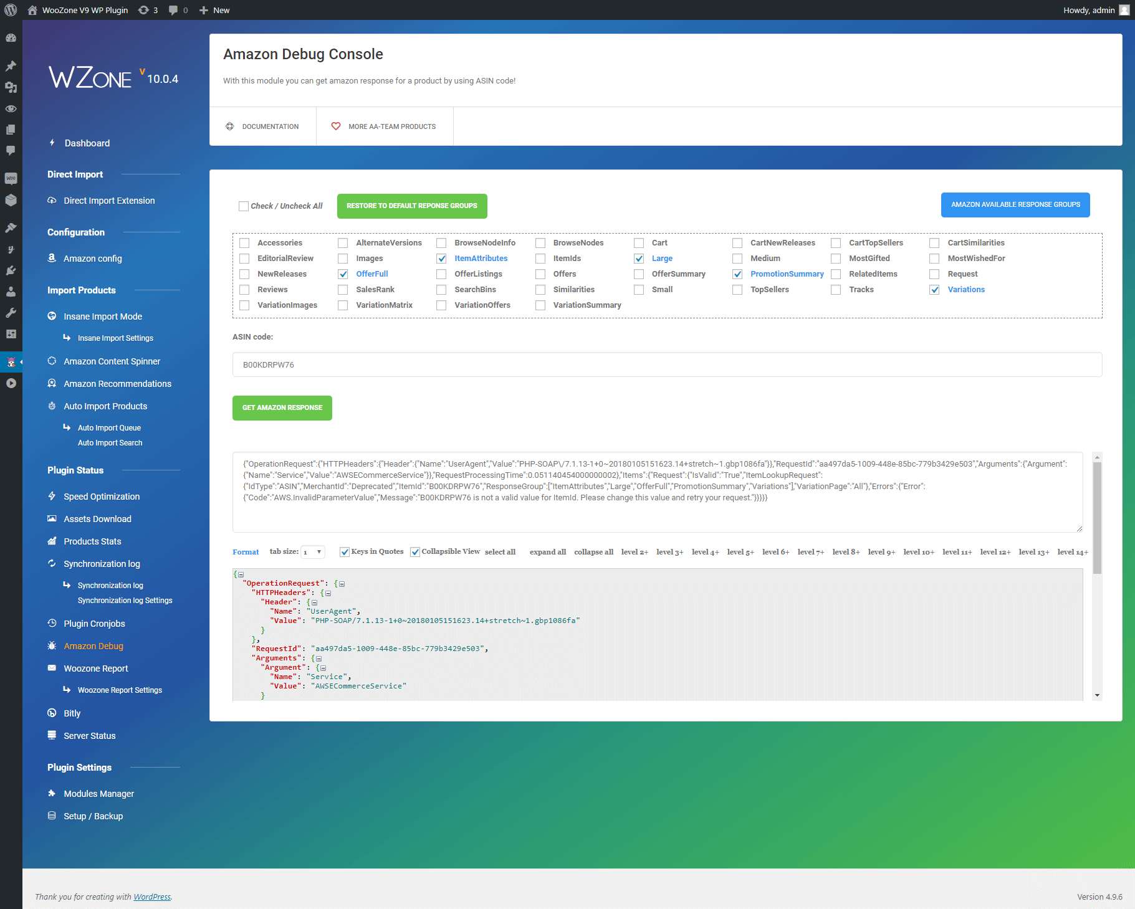Viewport: 1135px width, 909px height.
Task: Toggle the Collapsible View checkbox
Action: tap(415, 552)
